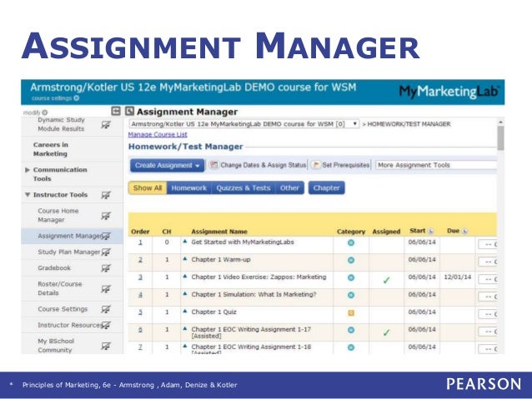Click the Set Prerequisites flag icon
Image resolution: width=532 pixels, height=399 pixels.
(316, 165)
